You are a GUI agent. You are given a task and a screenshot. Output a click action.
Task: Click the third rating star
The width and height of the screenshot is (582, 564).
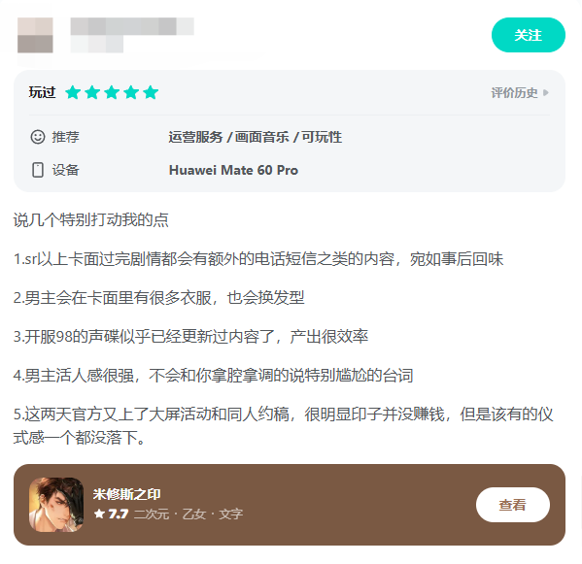(112, 92)
